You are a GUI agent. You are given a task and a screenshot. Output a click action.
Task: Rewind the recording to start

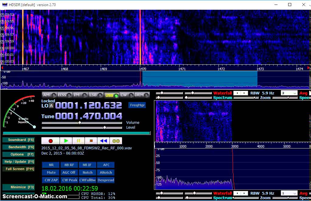click(x=103, y=141)
